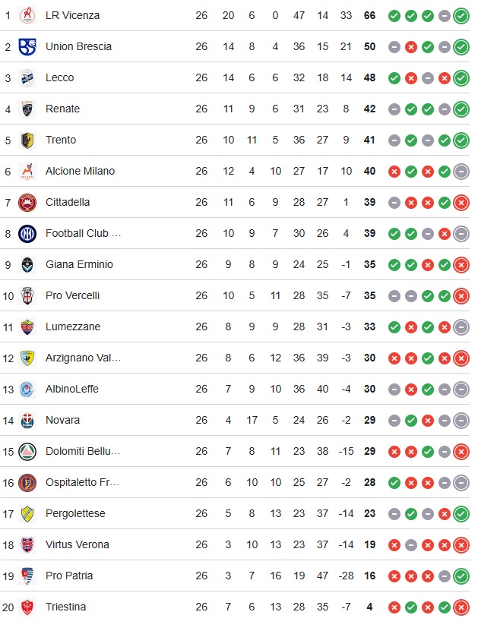Select the AlbinoLeffe team name

[72, 389]
